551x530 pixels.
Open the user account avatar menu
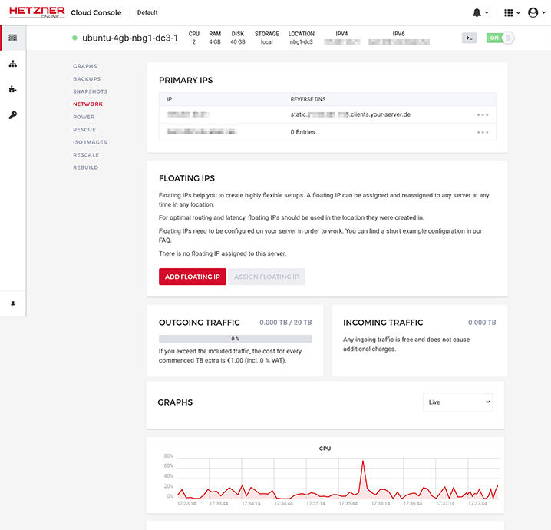pos(533,12)
